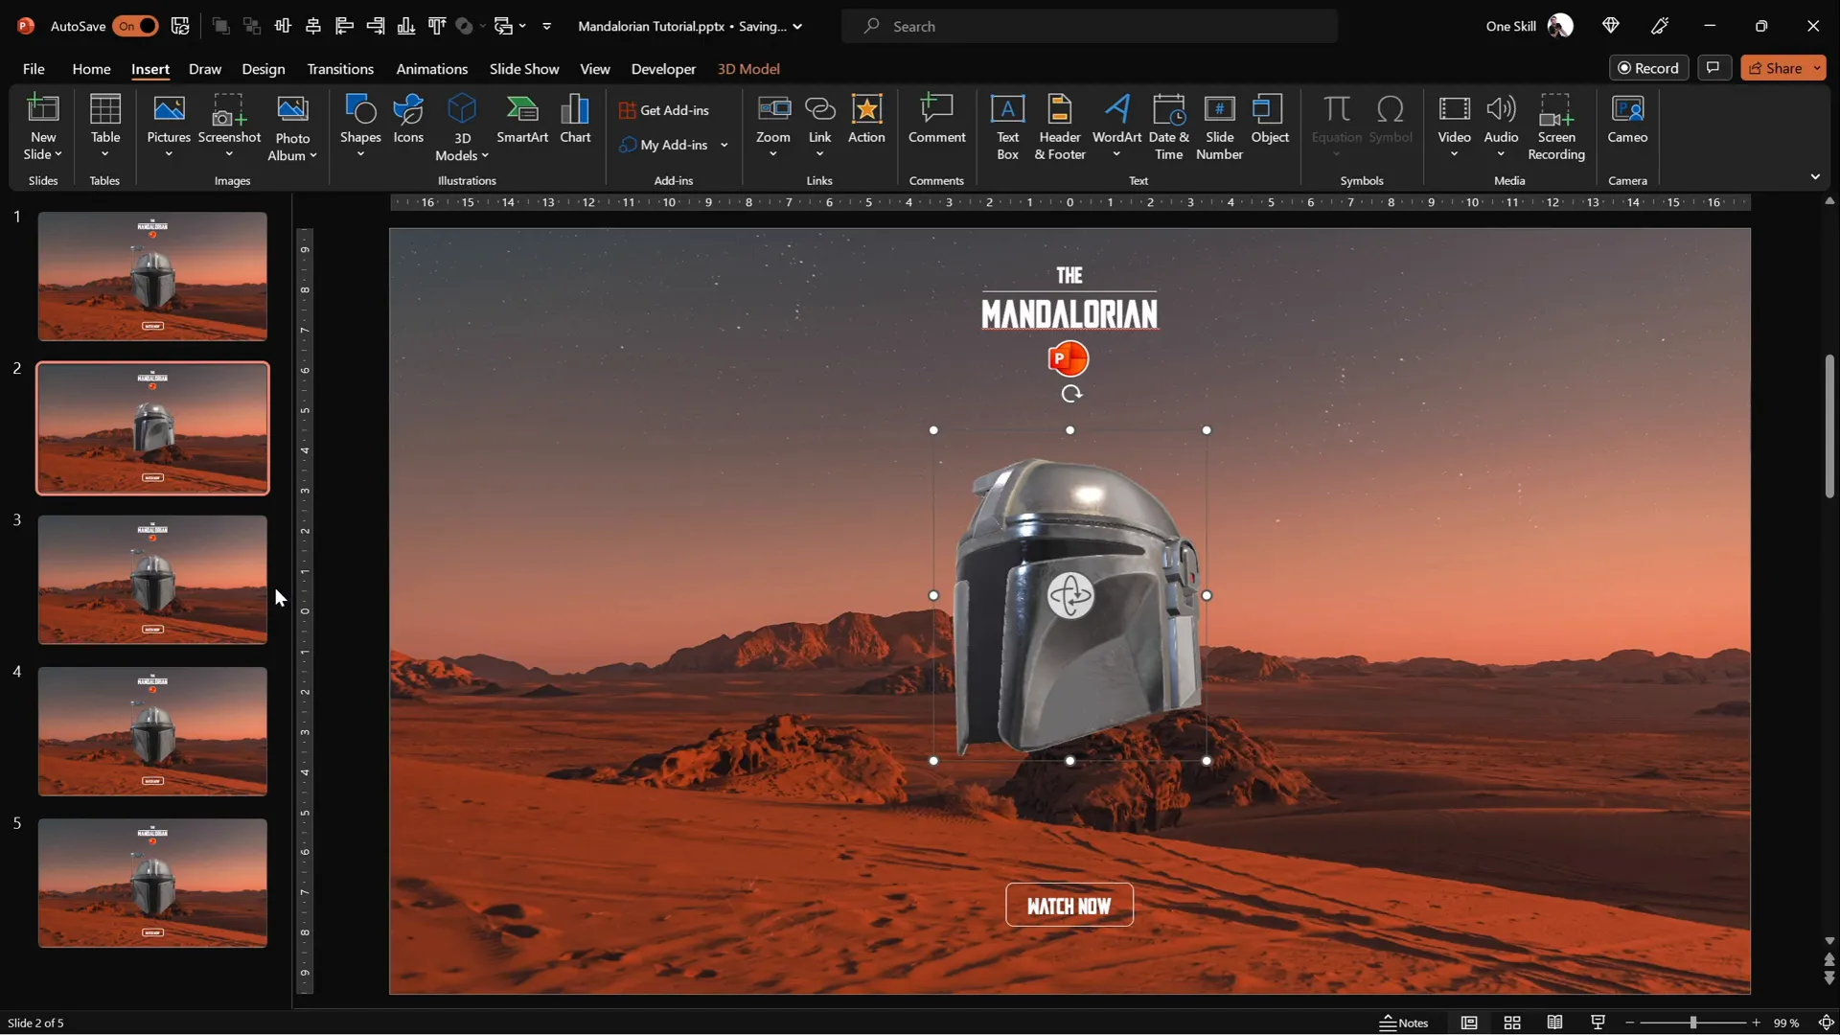Click in the Search box
Image resolution: width=1840 pixels, height=1035 pixels.
click(1090, 26)
